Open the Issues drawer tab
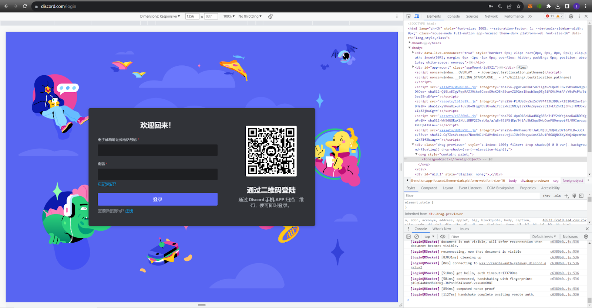This screenshot has width=592, height=308. [464, 229]
